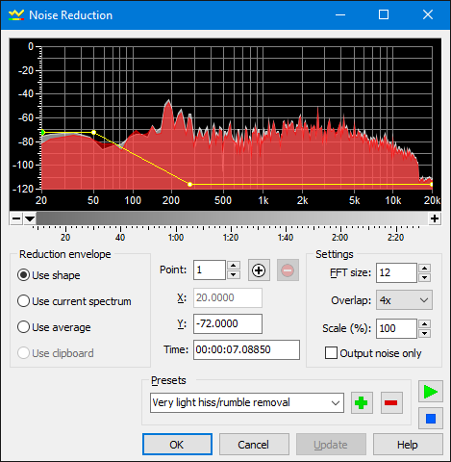Delete preset with red minus icon
This screenshot has height=462, width=451.
(x=391, y=402)
